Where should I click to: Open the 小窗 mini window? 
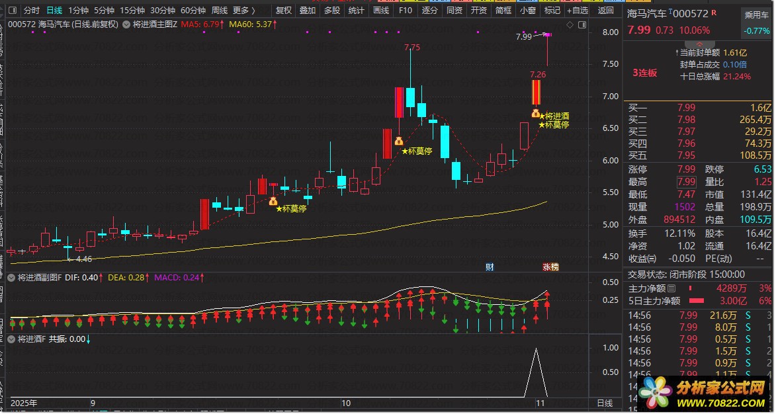pos(527,11)
